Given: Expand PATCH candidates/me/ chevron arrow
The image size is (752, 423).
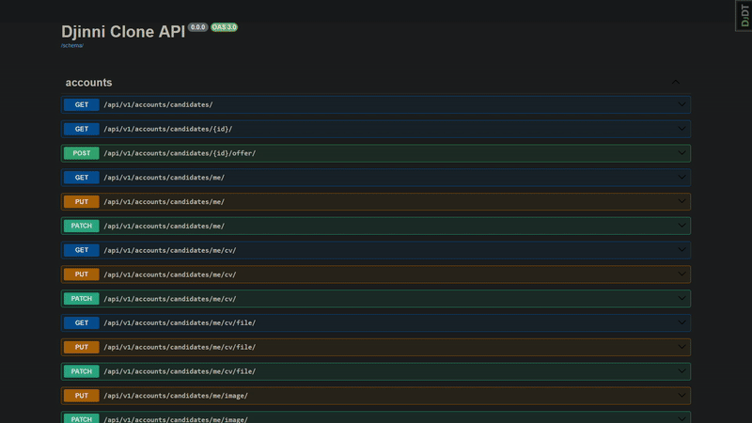Looking at the screenshot, I should [x=681, y=226].
